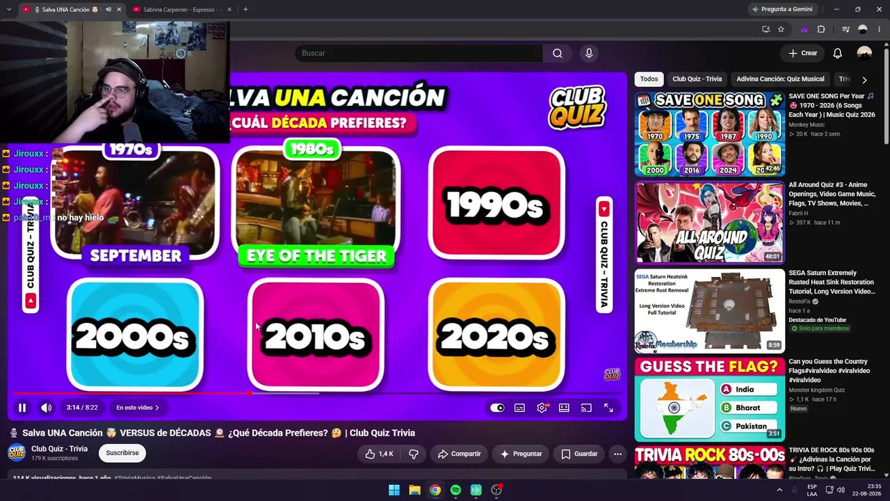890x501 pixels.
Task: Mute the video player volume
Action: tap(46, 408)
